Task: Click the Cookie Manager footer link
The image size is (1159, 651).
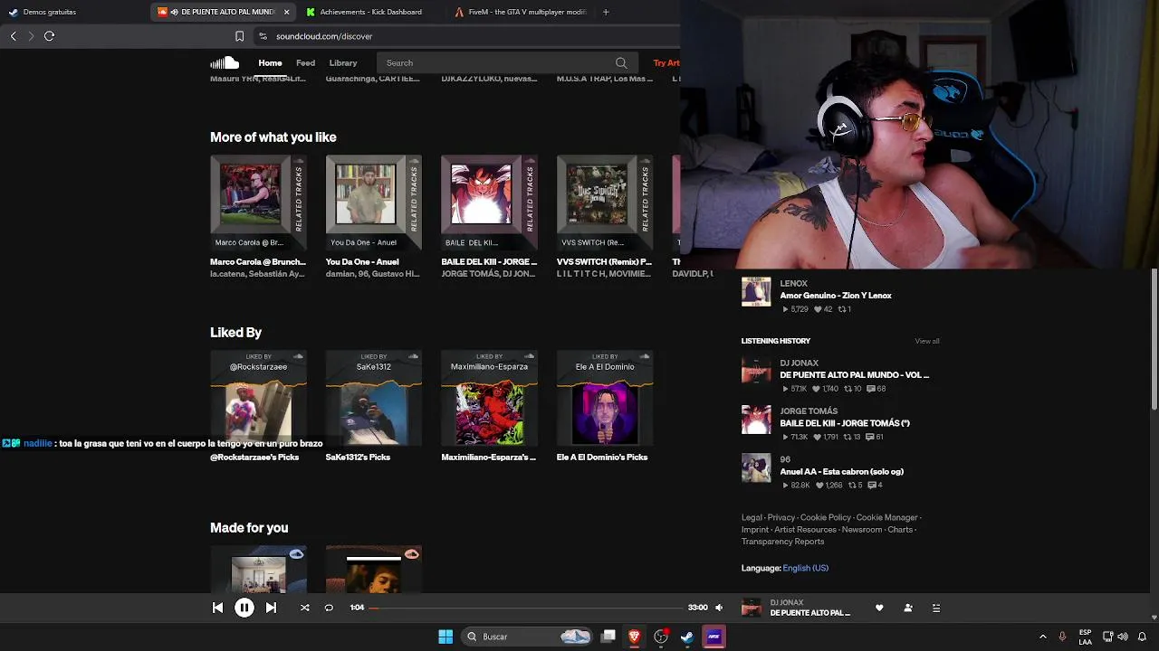Action: [887, 517]
